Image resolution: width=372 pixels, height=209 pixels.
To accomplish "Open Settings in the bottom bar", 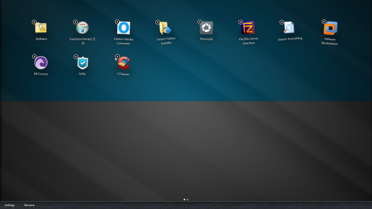I will tap(10, 205).
